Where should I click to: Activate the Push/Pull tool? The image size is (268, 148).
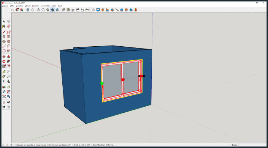[x=8, y=57]
